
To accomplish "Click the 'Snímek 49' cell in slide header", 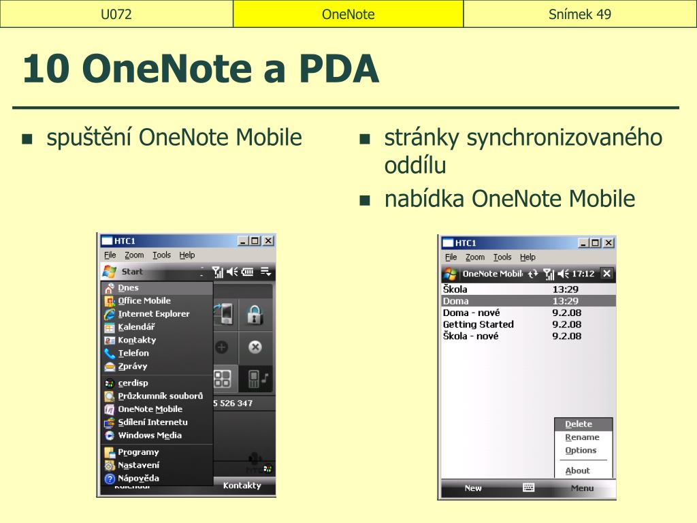I will tap(580, 14).
